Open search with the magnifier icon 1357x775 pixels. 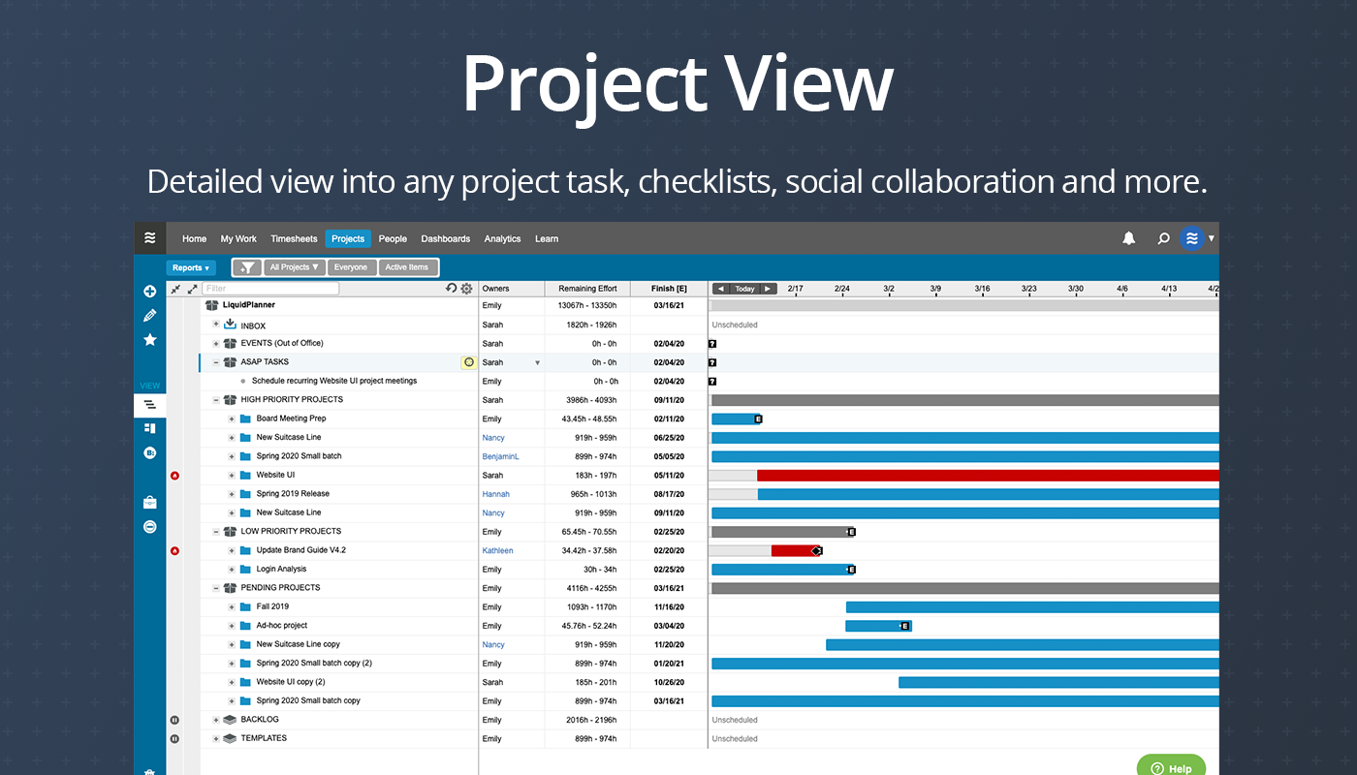click(x=1164, y=238)
